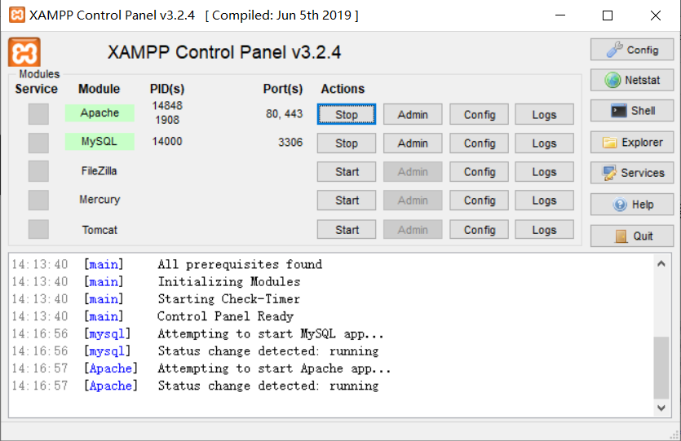Quit XAMPP via the door icon
681x441 pixels.
coord(632,236)
